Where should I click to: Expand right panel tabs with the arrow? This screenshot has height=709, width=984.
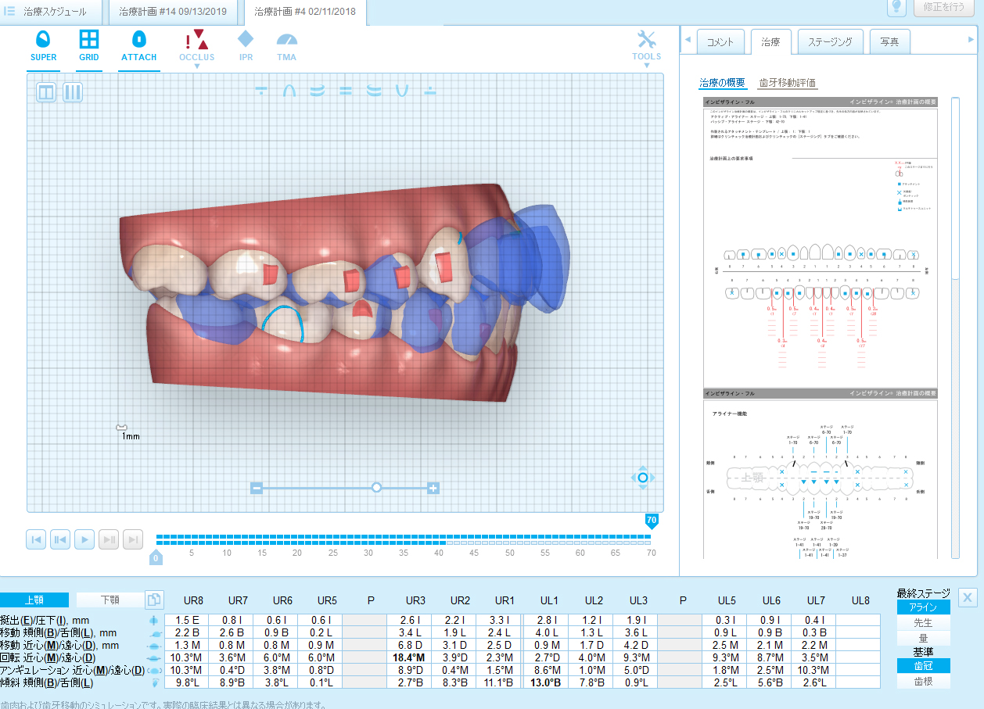971,39
